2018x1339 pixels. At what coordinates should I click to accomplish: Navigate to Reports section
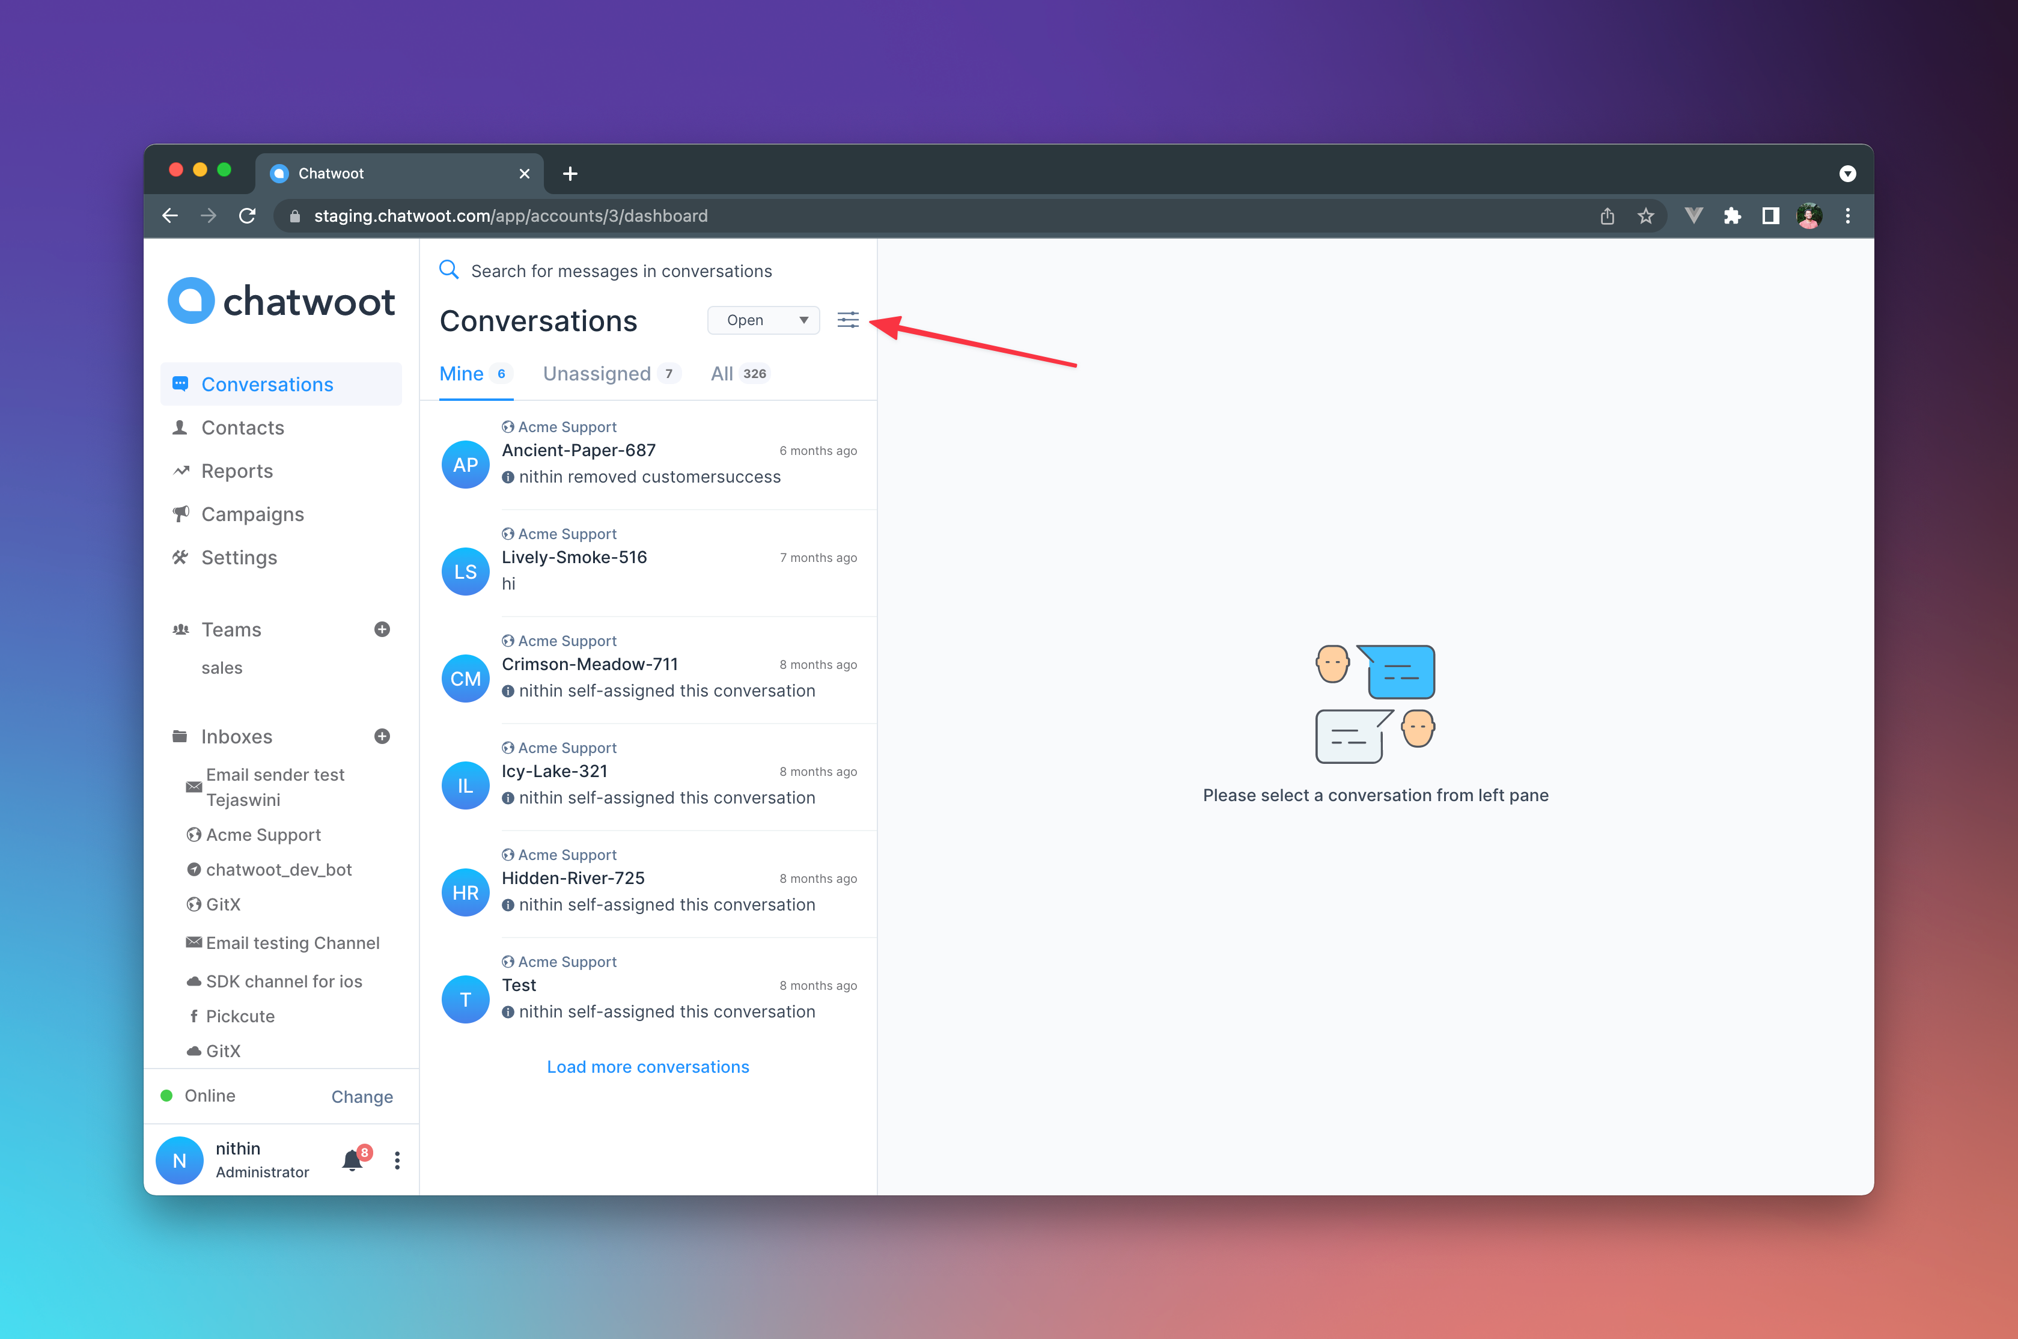(237, 471)
